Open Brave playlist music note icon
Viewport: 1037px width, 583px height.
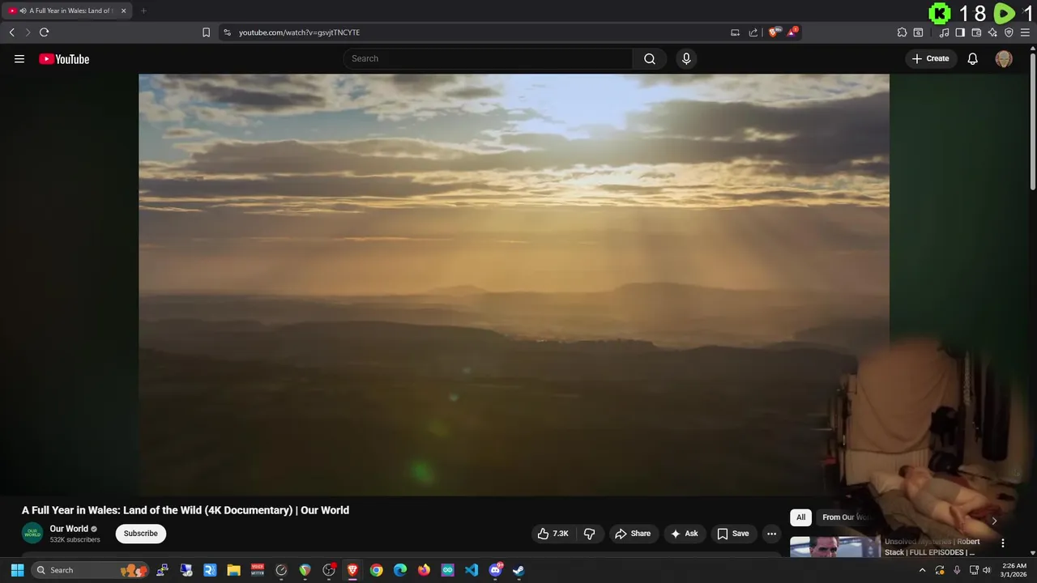click(x=944, y=32)
